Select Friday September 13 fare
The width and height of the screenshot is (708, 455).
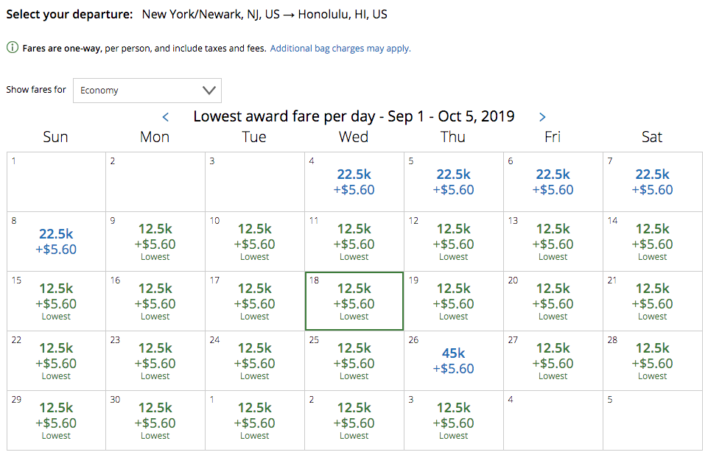[x=553, y=241]
